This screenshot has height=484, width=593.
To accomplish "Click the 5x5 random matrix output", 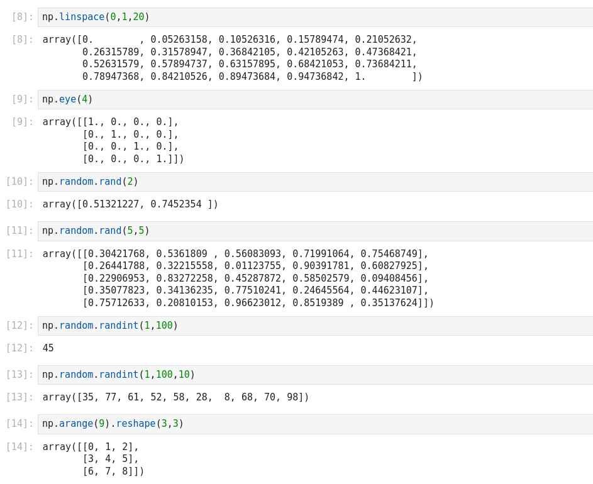I will coord(238,278).
